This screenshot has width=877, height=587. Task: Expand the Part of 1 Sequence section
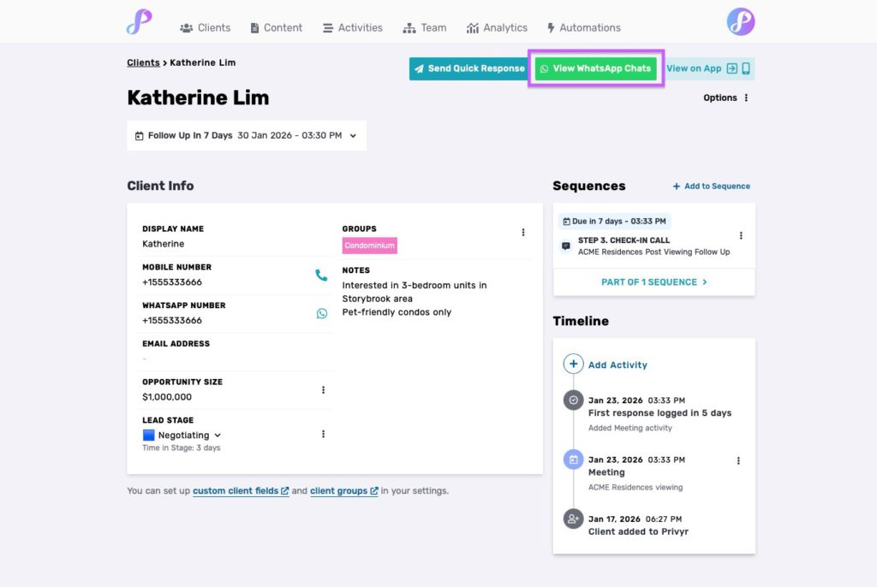point(654,282)
